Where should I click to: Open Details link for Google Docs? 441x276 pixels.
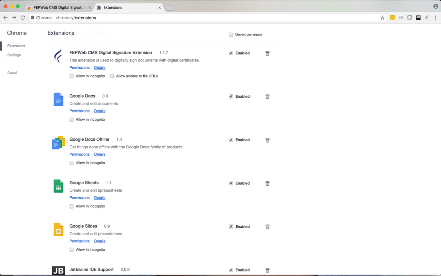100,111
